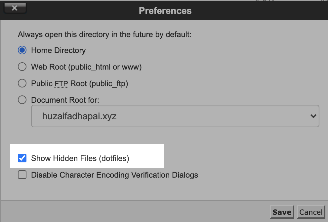Screen dimensions: 328x222
Task: Pick the Document Root for option
Action: click(x=22, y=99)
